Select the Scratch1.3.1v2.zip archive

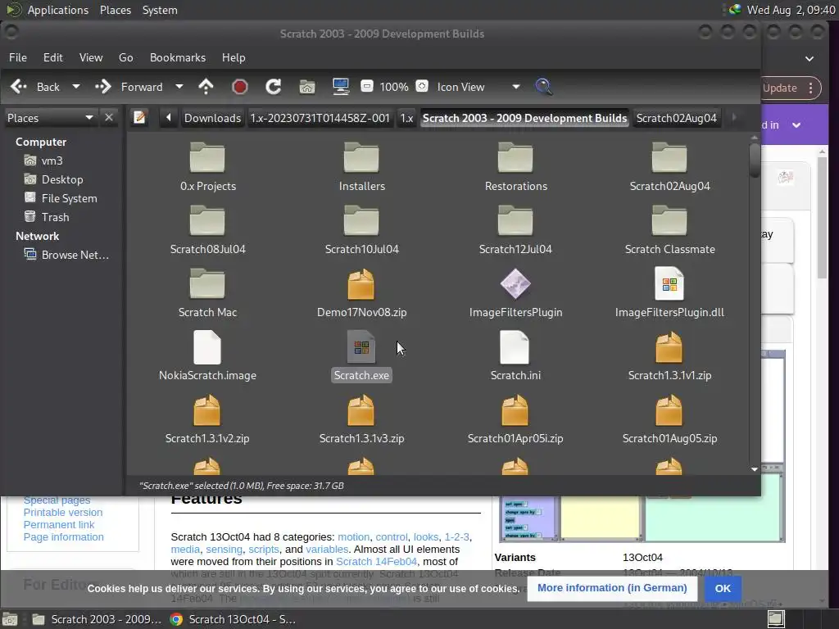click(207, 419)
